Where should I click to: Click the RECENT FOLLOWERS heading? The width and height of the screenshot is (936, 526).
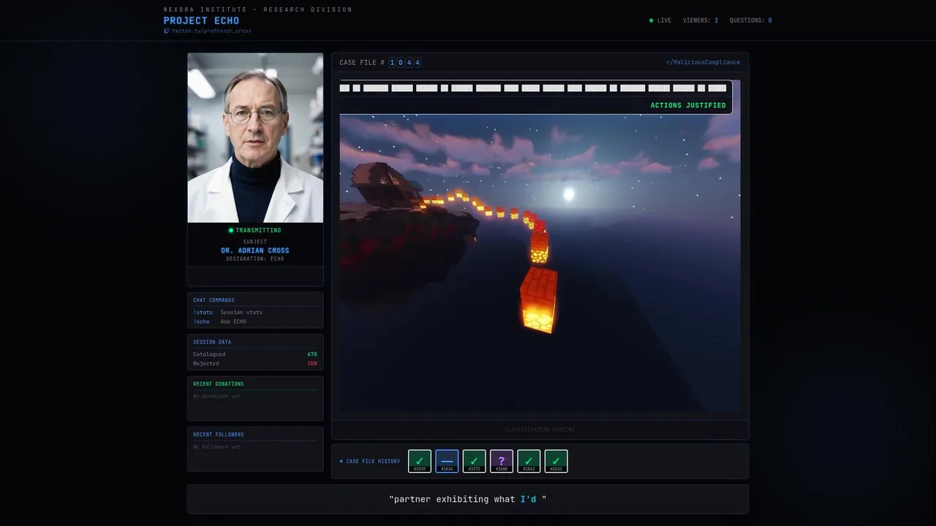tap(219, 435)
